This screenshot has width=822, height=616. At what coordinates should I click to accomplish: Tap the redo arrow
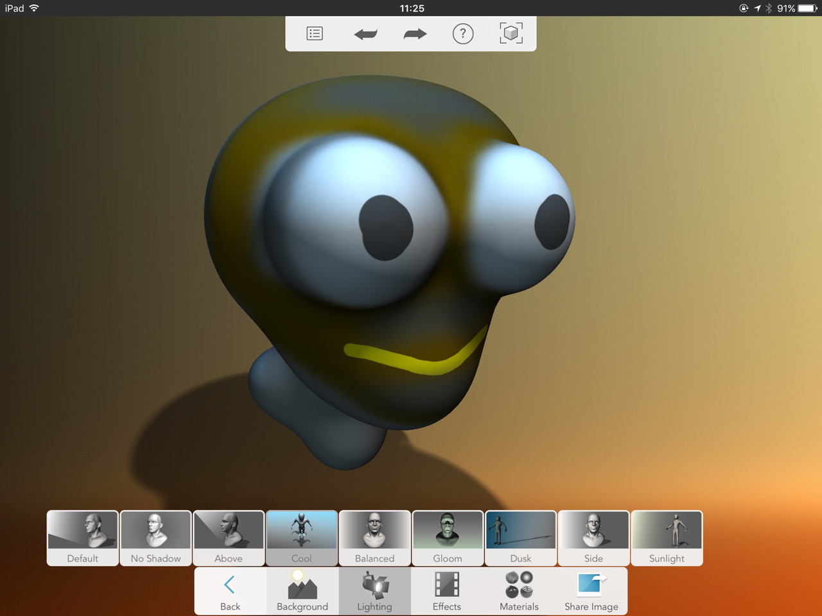[x=415, y=34]
